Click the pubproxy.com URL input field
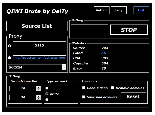The image size is (155, 115). point(39,58)
